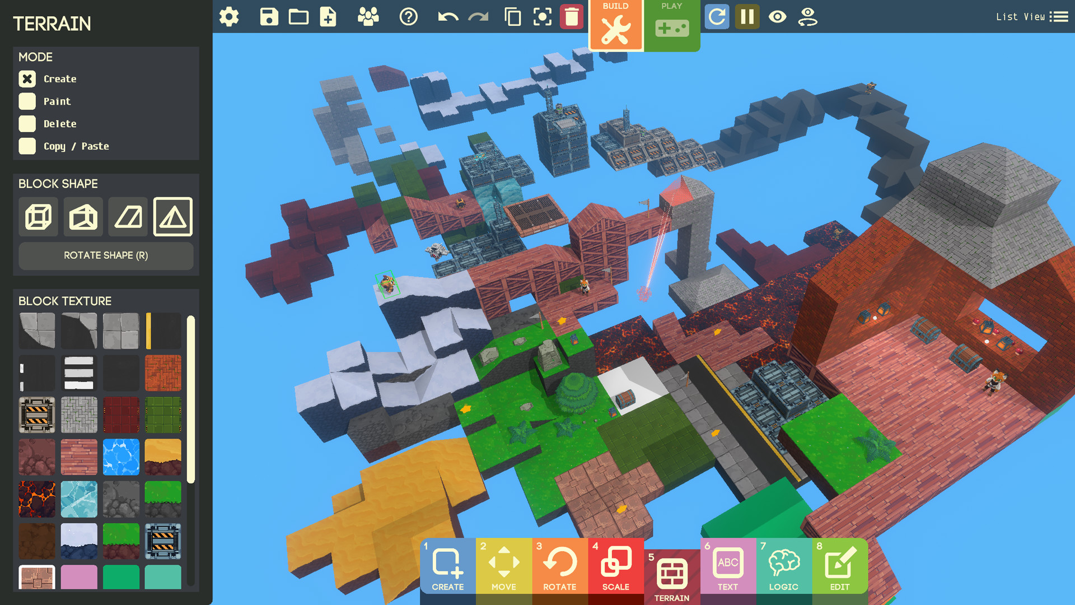The height and width of the screenshot is (605, 1075).
Task: Toggle the eye visibility icon
Action: coord(779,16)
